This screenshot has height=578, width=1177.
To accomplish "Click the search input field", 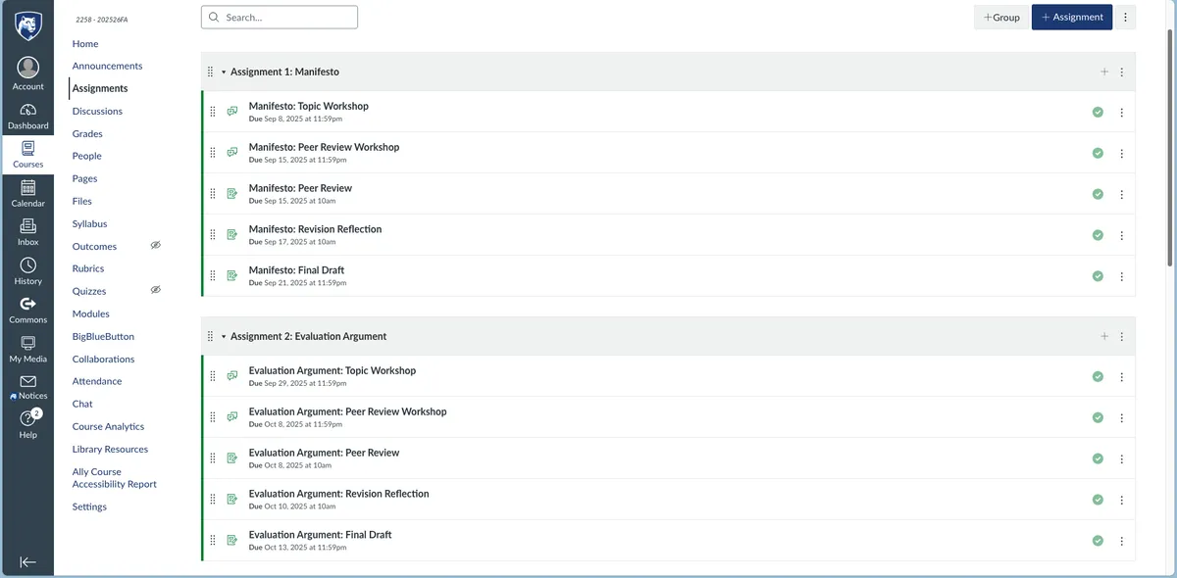I will point(280,17).
